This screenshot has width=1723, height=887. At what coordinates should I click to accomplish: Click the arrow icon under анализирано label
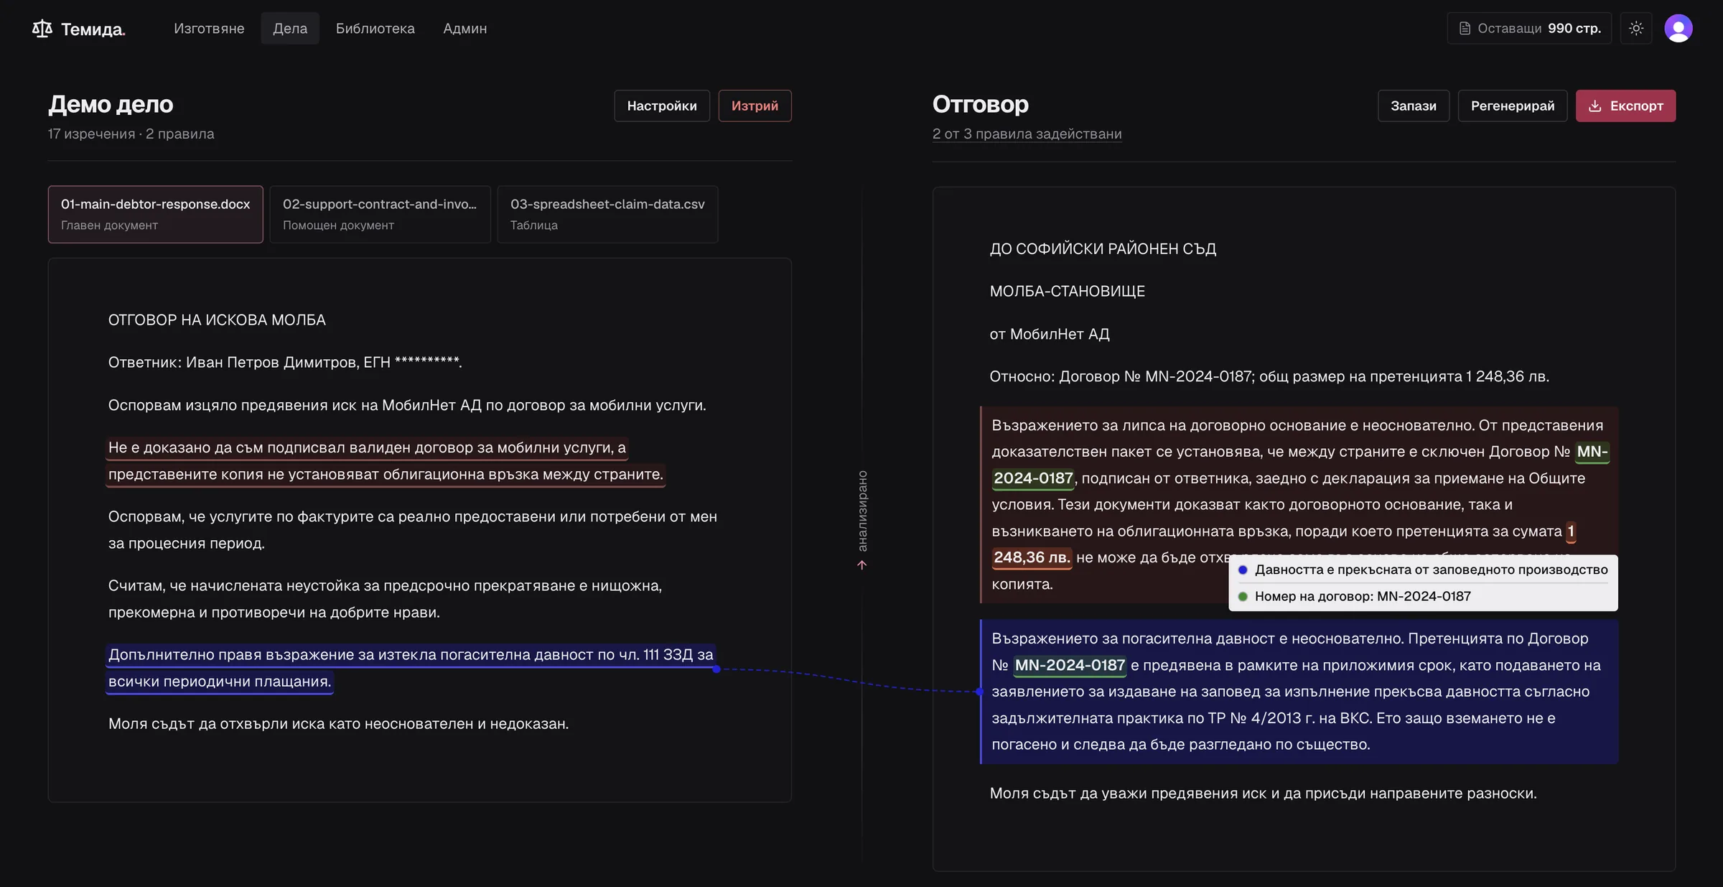tap(862, 565)
